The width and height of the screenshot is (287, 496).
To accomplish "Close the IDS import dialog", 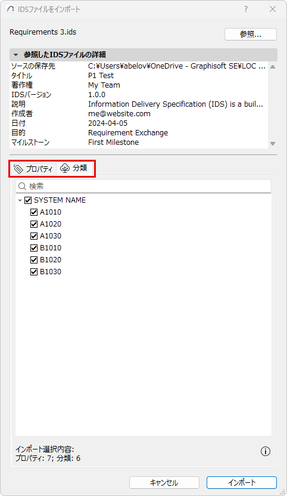I will point(273,9).
